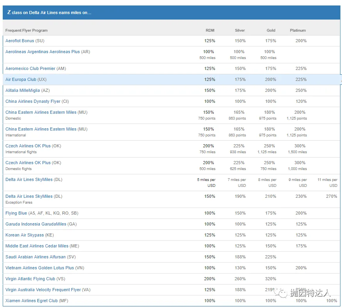
Task: Click '863 points' in China Eastern International row
Action: pos(237,135)
